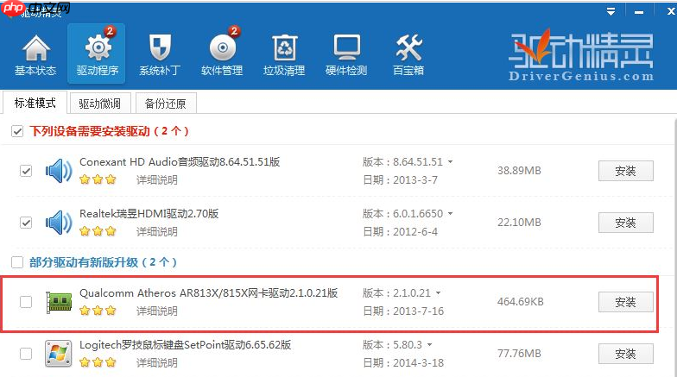
Task: Check the Logitech SetPoint driver checkbox
Action: [26, 354]
